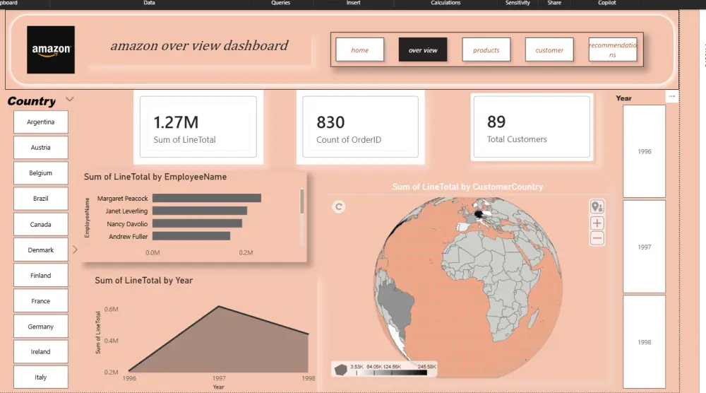
Task: Open the customer page button
Action: click(x=549, y=50)
